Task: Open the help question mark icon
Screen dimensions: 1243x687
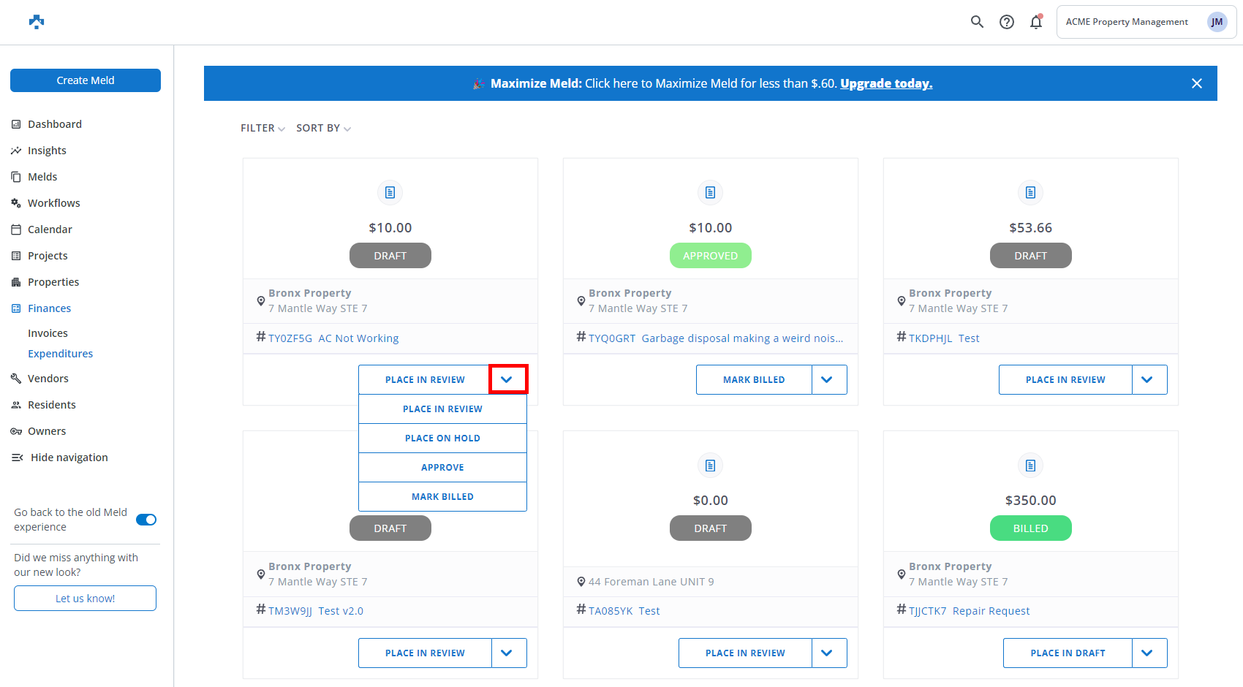Action: click(x=1007, y=22)
